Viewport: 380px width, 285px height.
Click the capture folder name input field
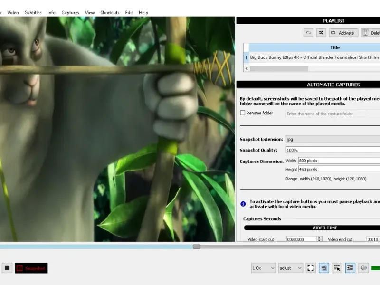tap(332, 114)
